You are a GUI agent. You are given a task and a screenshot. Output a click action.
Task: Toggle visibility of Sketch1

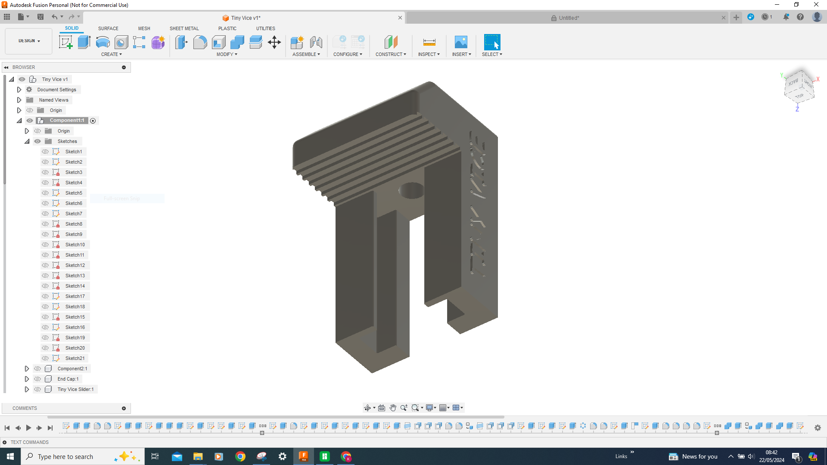pyautogui.click(x=45, y=152)
